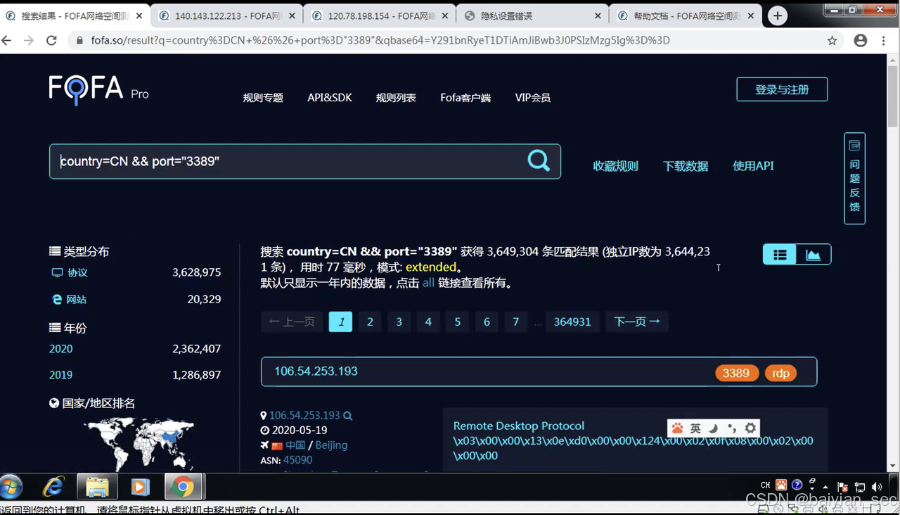The image size is (900, 515).
Task: Open the 规则列表 nav menu item
Action: (x=396, y=98)
